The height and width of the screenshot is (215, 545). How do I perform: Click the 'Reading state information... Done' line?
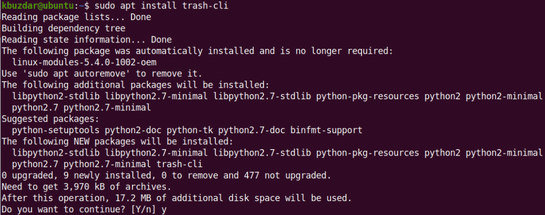coord(87,39)
